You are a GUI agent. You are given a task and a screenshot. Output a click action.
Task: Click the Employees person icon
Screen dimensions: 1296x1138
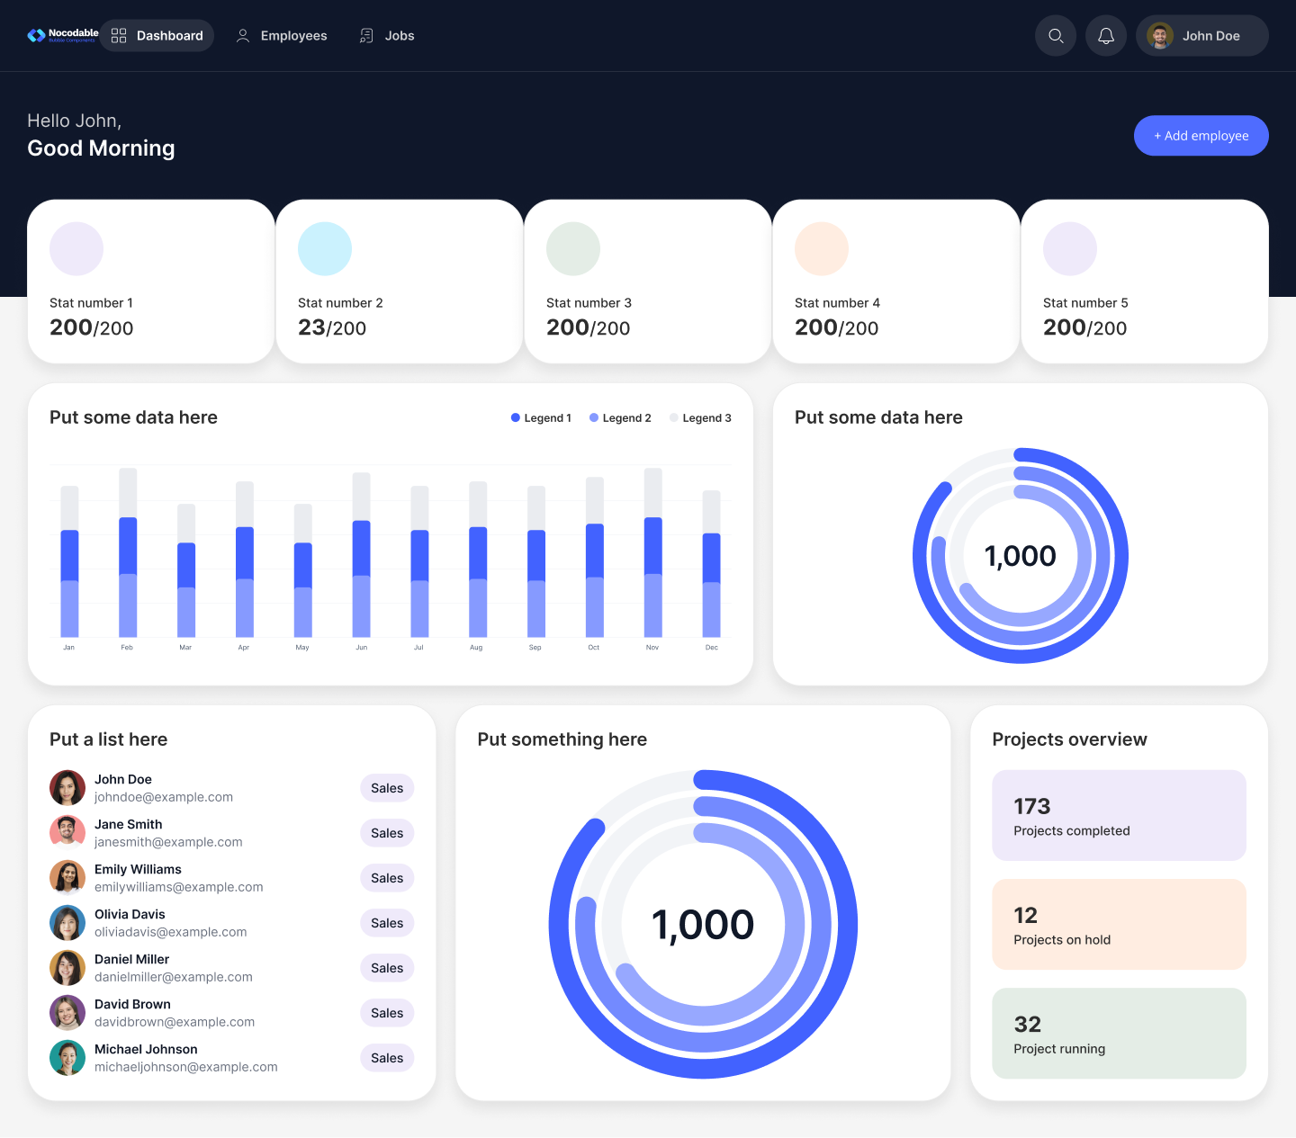[x=241, y=35]
